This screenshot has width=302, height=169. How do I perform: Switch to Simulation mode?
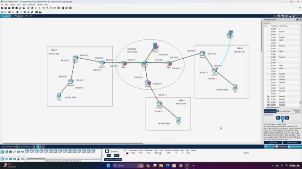[x=294, y=146]
